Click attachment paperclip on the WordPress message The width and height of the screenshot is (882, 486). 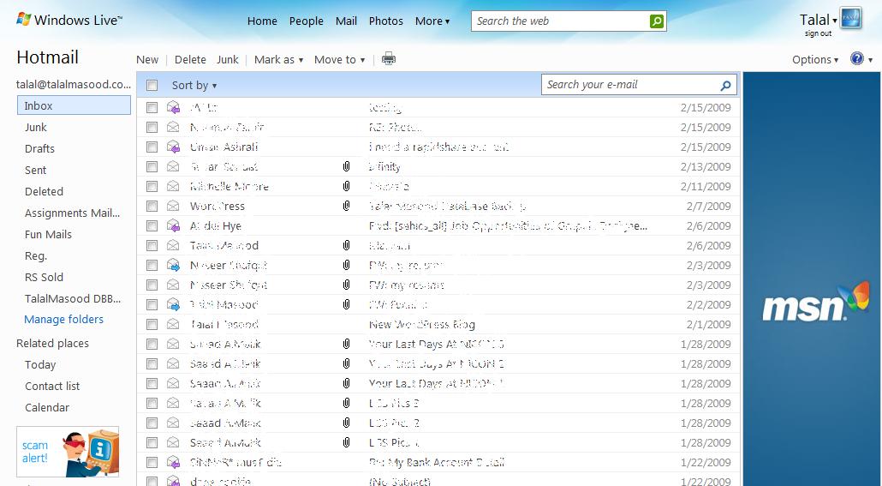[x=347, y=206]
